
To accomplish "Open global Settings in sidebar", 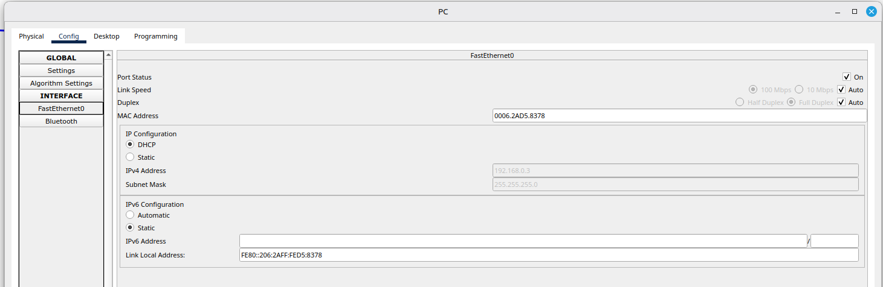I will (61, 71).
